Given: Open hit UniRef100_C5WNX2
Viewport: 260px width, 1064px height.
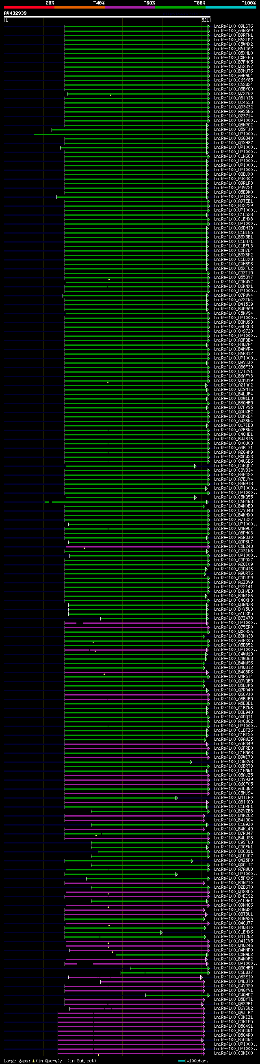Looking at the screenshot, I should click(x=233, y=44).
